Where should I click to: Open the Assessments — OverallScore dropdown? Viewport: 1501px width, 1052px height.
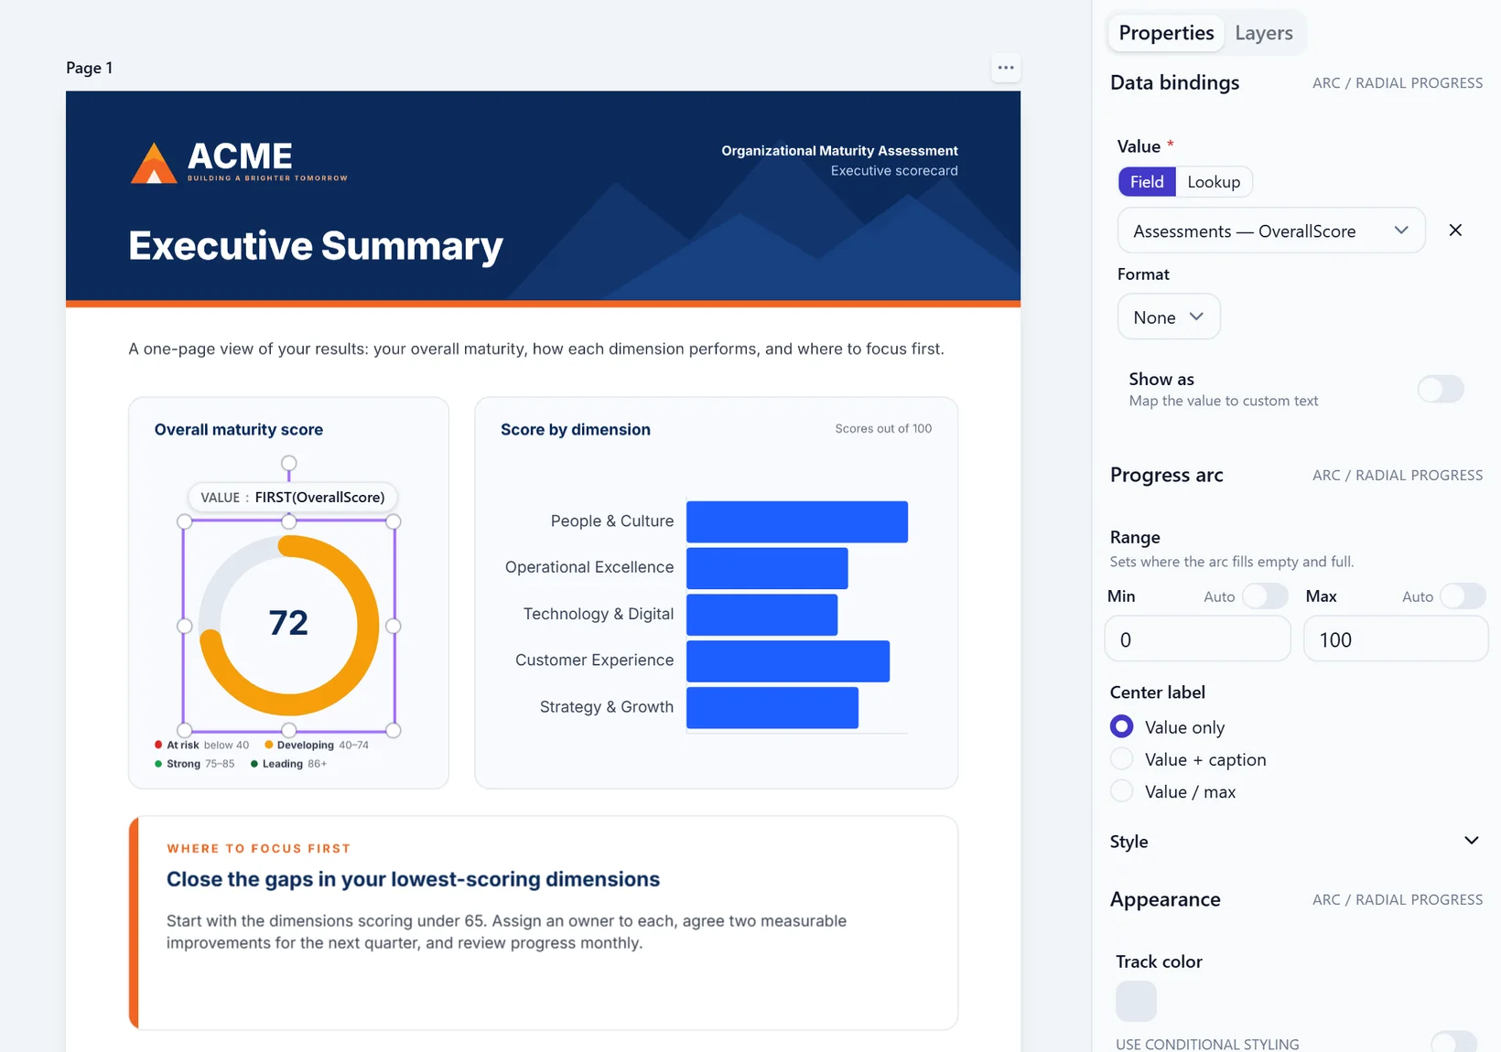tap(1271, 231)
